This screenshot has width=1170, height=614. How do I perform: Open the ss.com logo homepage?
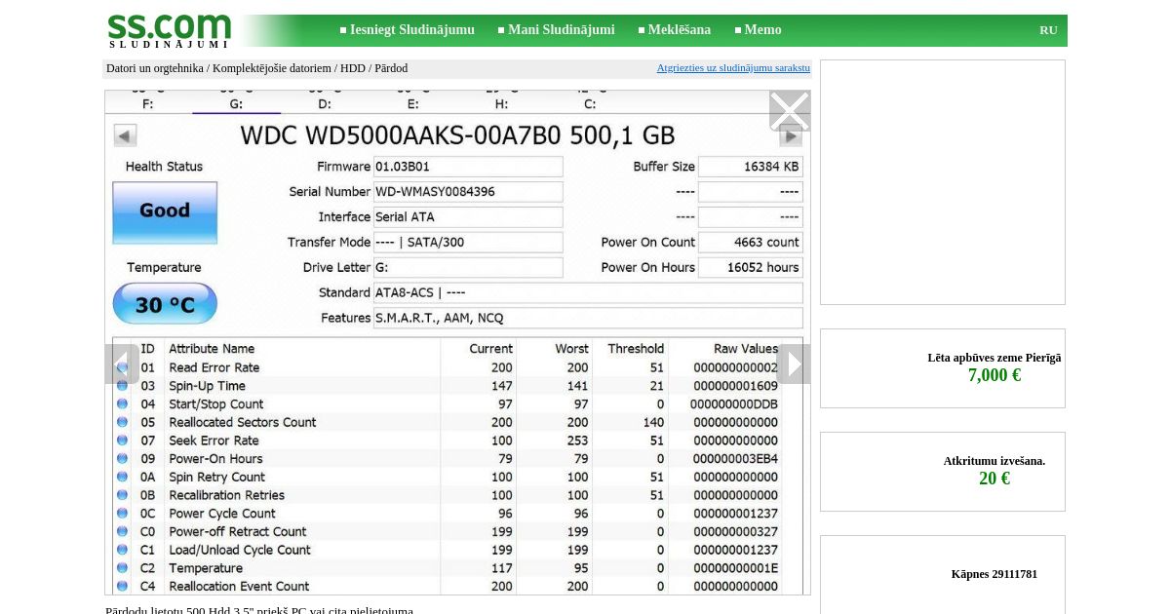[169, 30]
